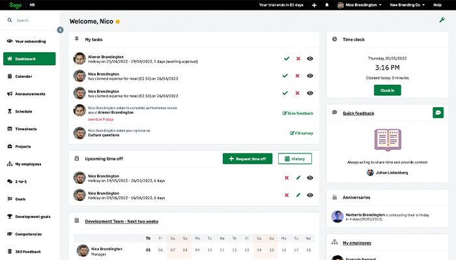The width and height of the screenshot is (456, 260).
Task: Click the sidebar Search field
Action: point(33,20)
